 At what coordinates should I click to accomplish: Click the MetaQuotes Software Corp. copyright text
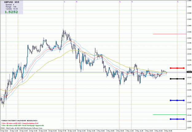tap(22, 128)
